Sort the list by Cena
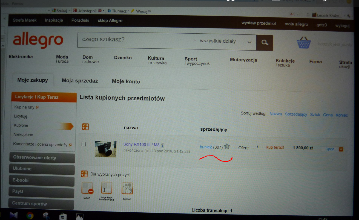The height and width of the screenshot is (220, 359). [x=328, y=115]
